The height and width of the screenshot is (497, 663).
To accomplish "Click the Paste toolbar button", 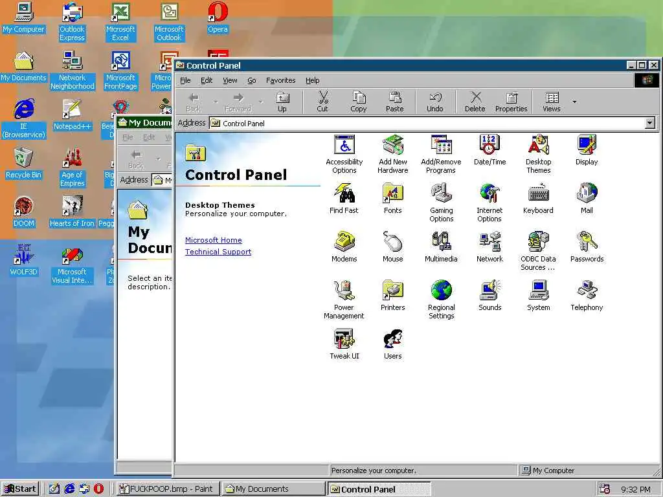I will tap(394, 102).
